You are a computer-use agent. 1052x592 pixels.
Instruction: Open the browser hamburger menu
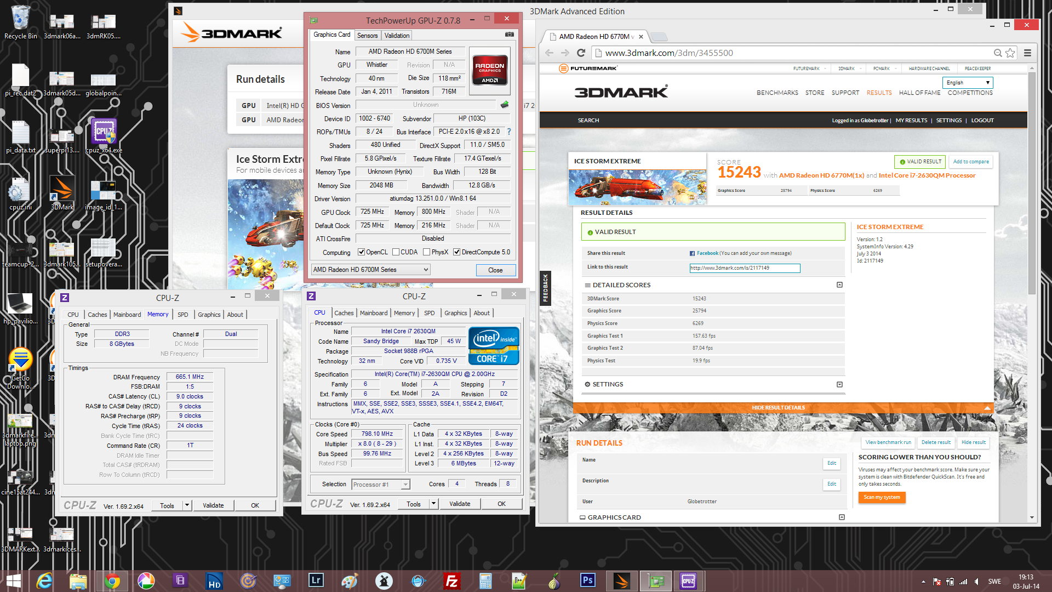tap(1027, 53)
